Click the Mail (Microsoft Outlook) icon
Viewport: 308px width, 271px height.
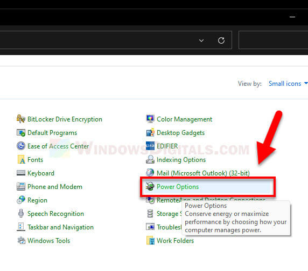(150, 173)
